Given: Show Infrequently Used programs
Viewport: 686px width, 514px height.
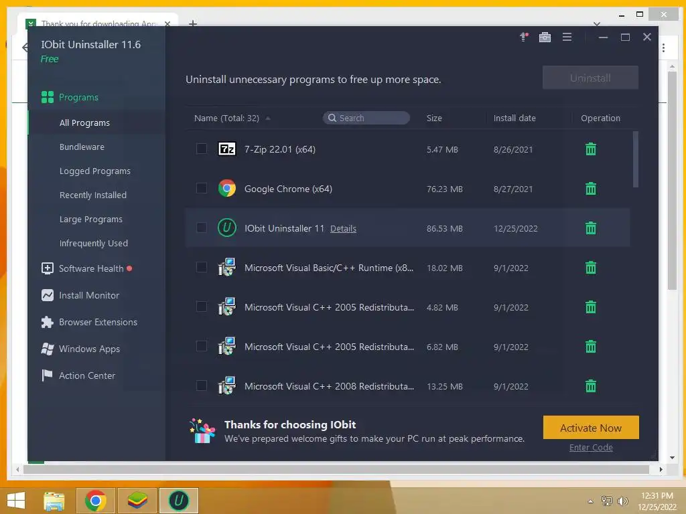Looking at the screenshot, I should click(x=94, y=243).
